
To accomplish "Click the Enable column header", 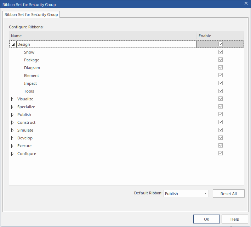I will click(220, 36).
